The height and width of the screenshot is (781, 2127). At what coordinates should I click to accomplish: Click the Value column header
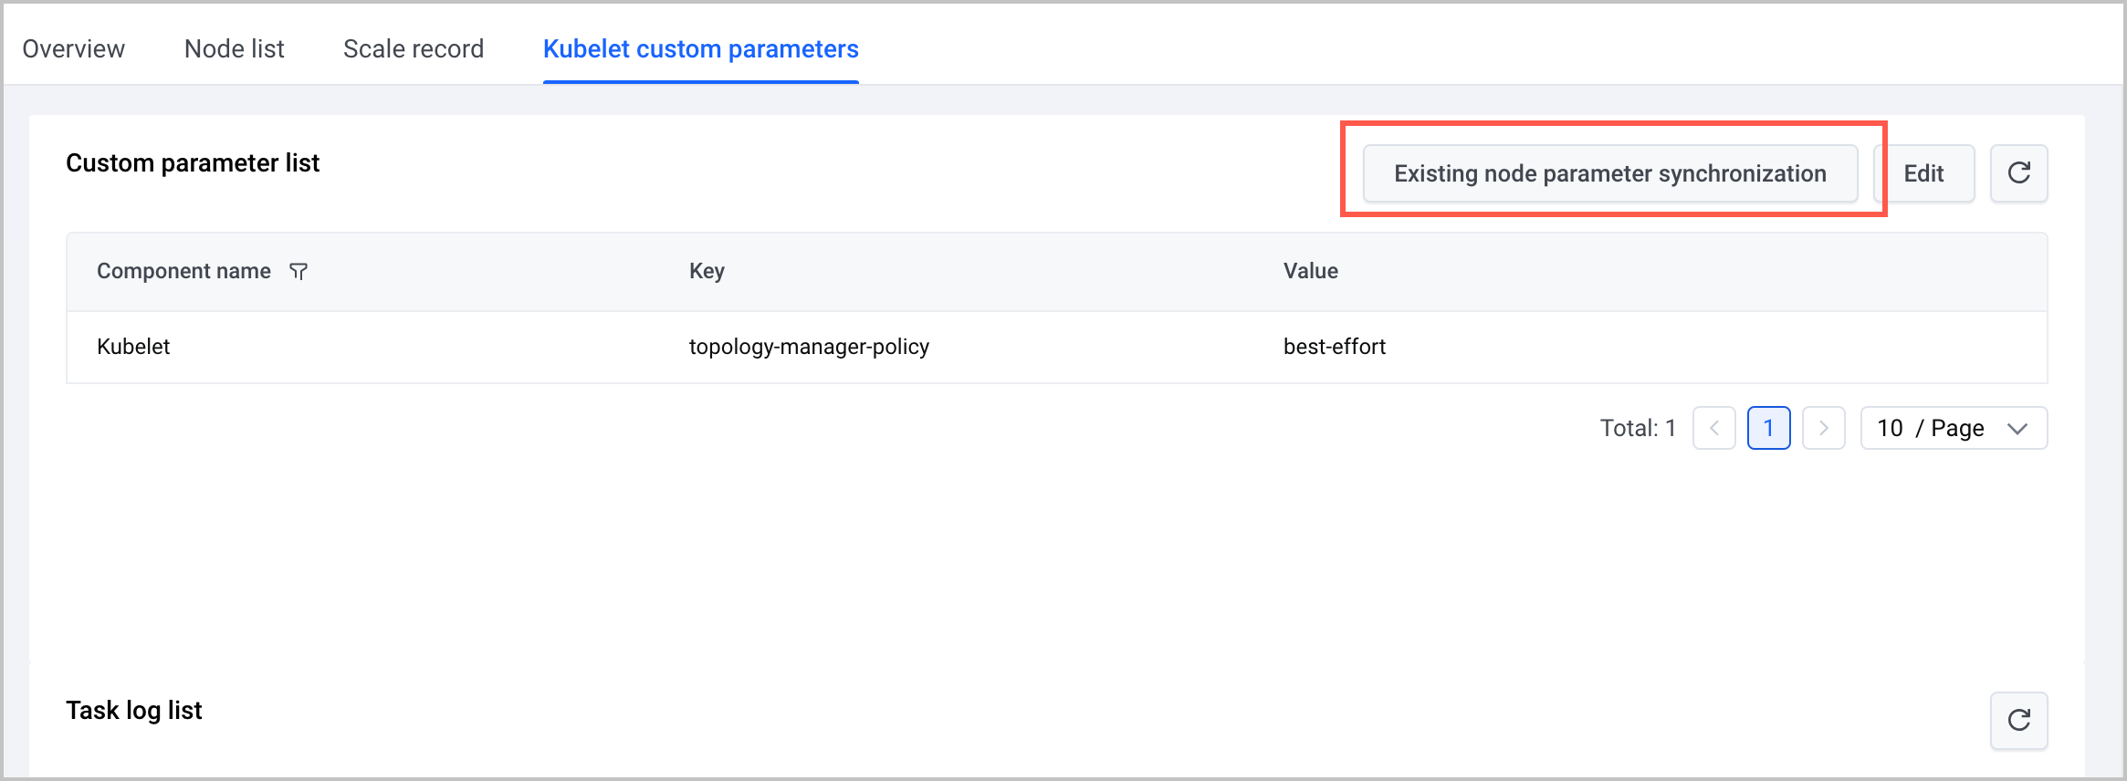(x=1311, y=271)
